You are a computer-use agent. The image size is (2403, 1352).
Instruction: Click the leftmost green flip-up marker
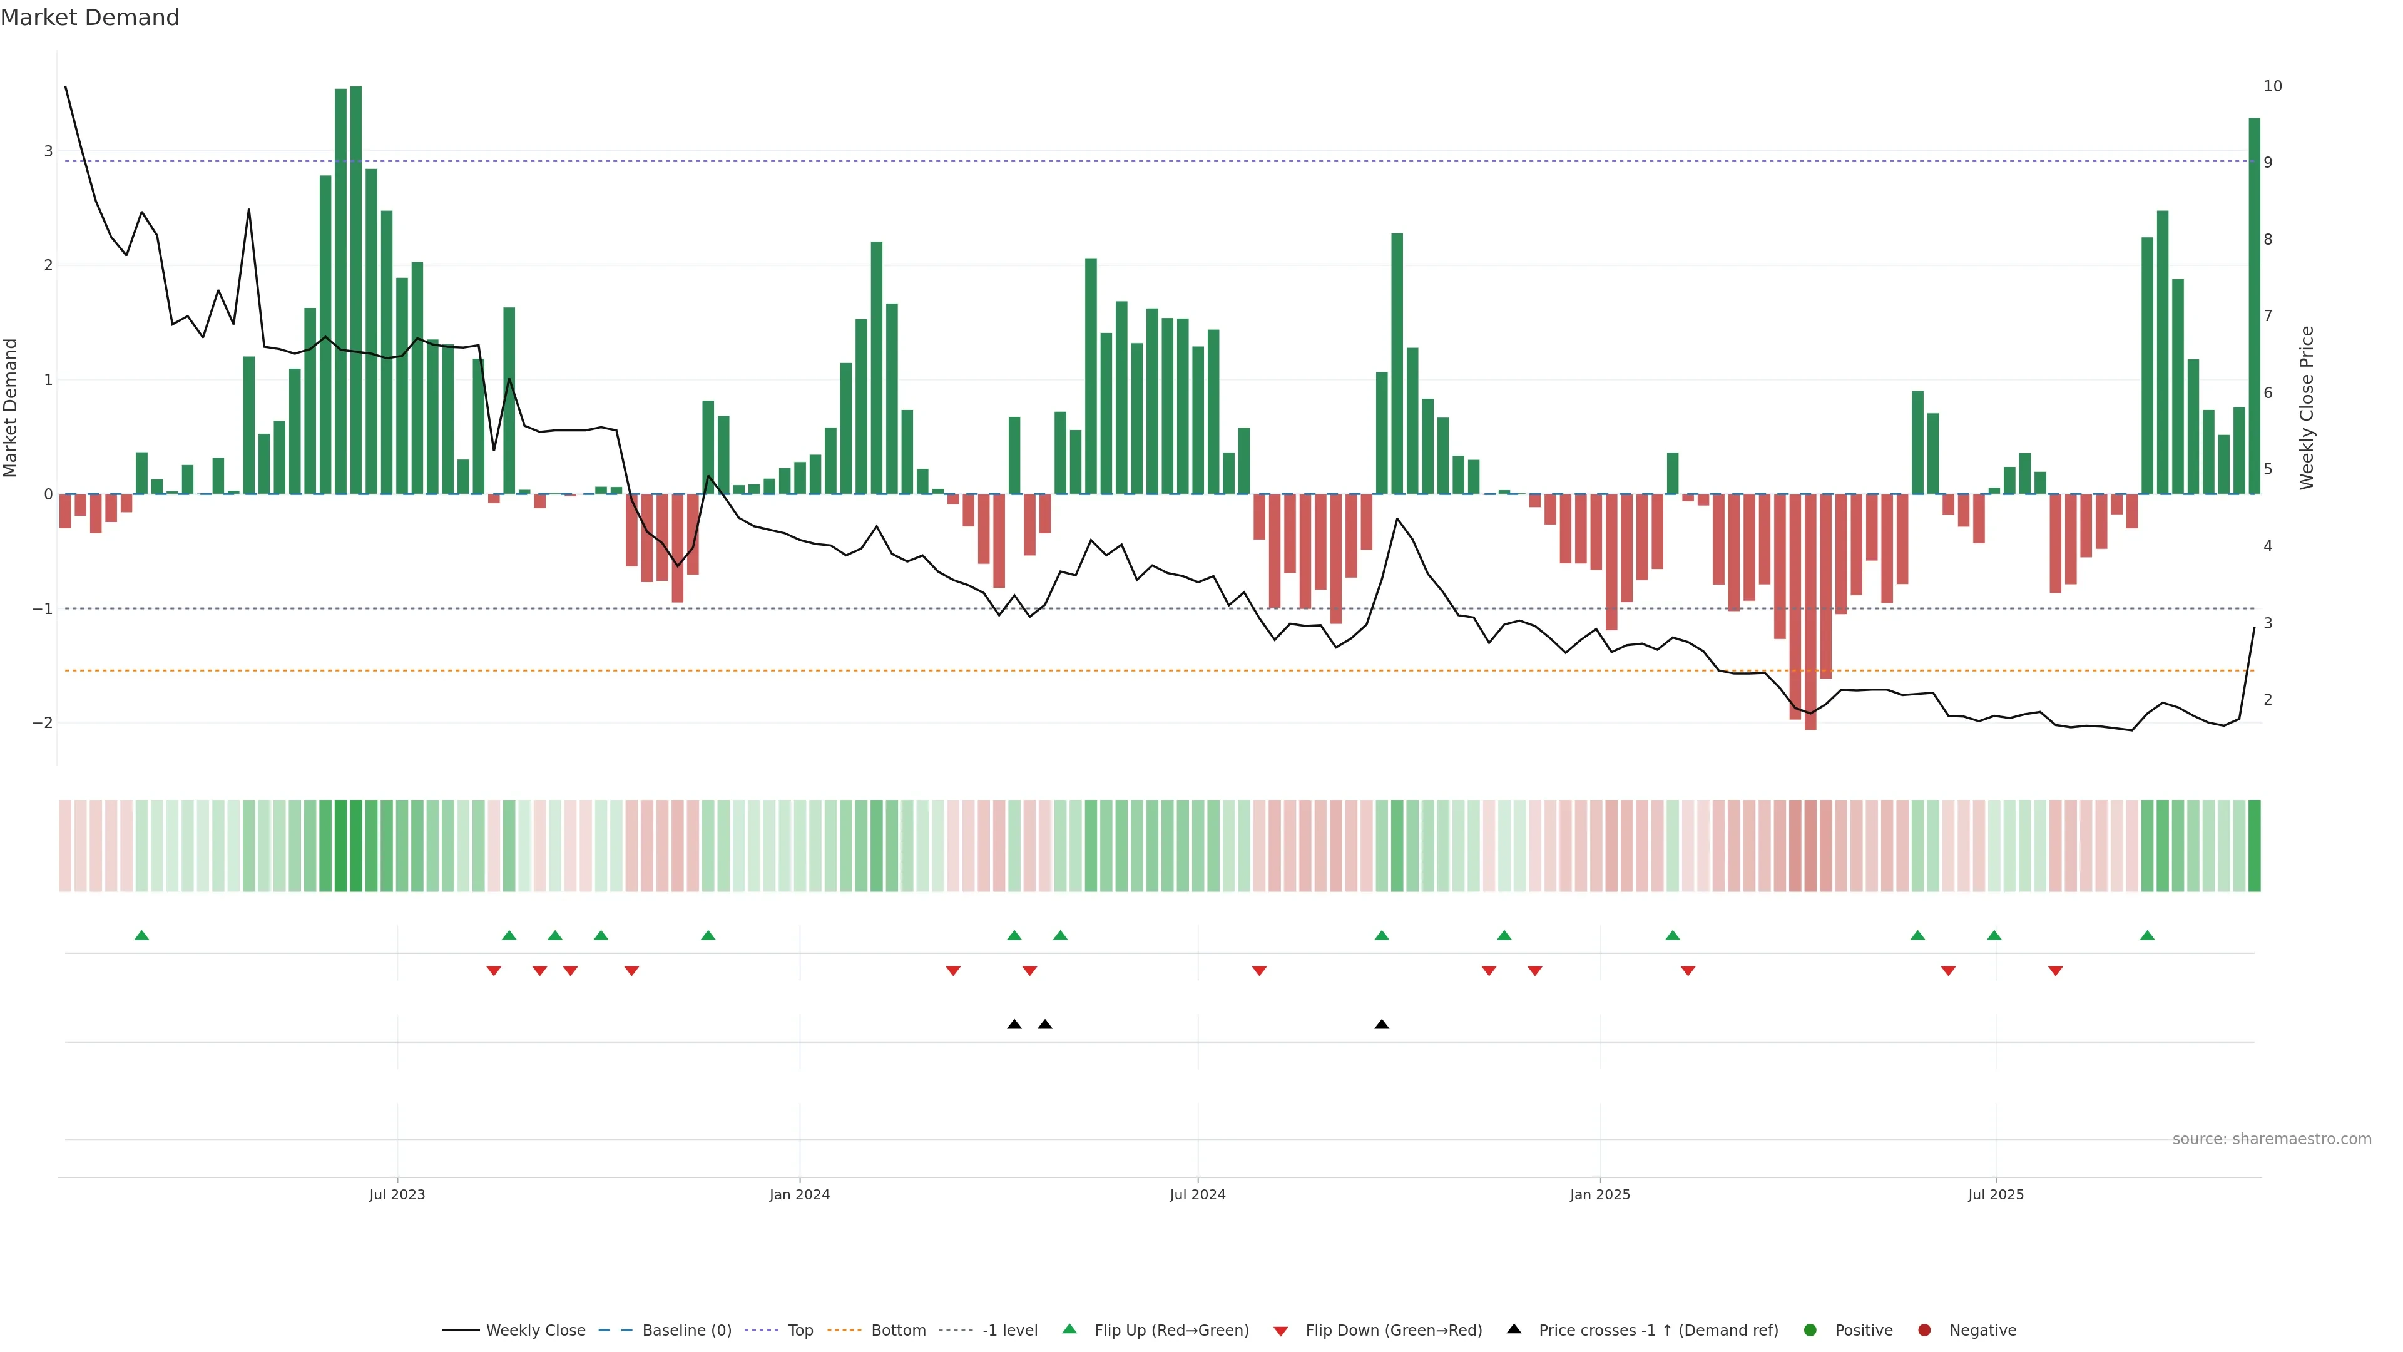[x=142, y=936]
